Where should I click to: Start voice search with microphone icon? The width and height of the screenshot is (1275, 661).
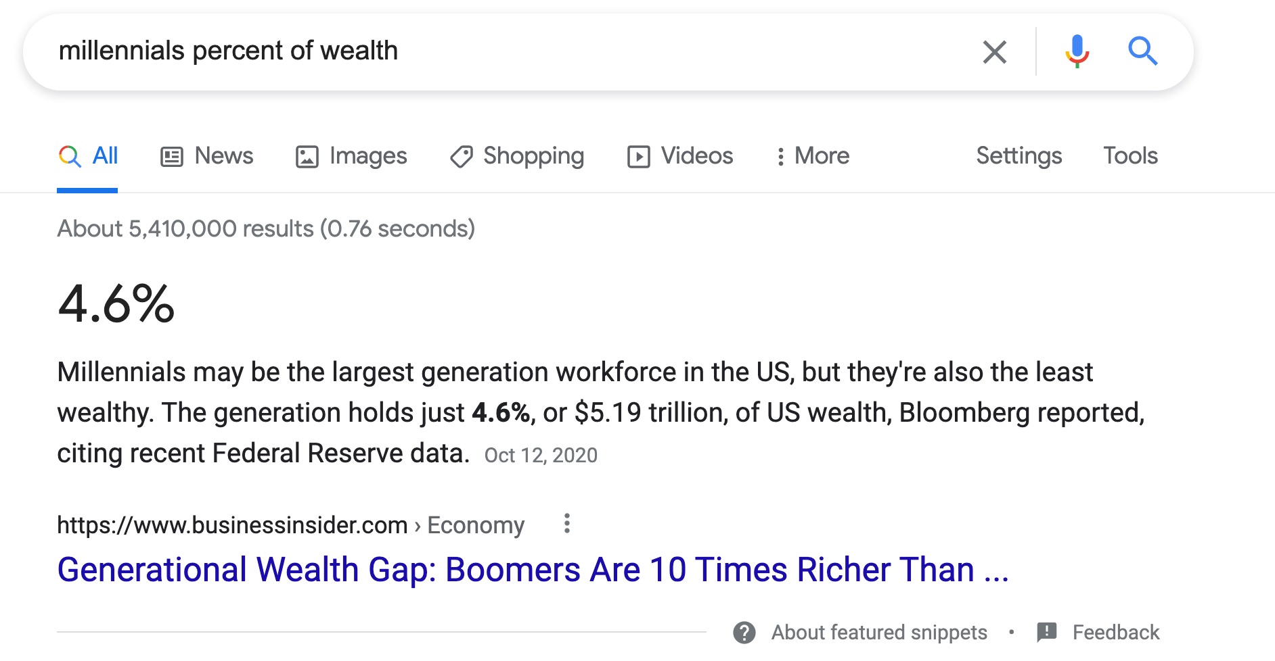(x=1077, y=51)
